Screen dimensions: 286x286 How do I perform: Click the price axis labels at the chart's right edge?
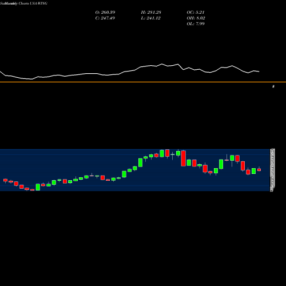273,170
